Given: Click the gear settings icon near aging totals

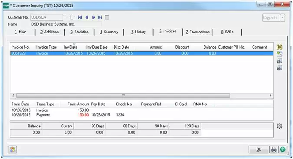Looking at the screenshot, I should point(280,126).
